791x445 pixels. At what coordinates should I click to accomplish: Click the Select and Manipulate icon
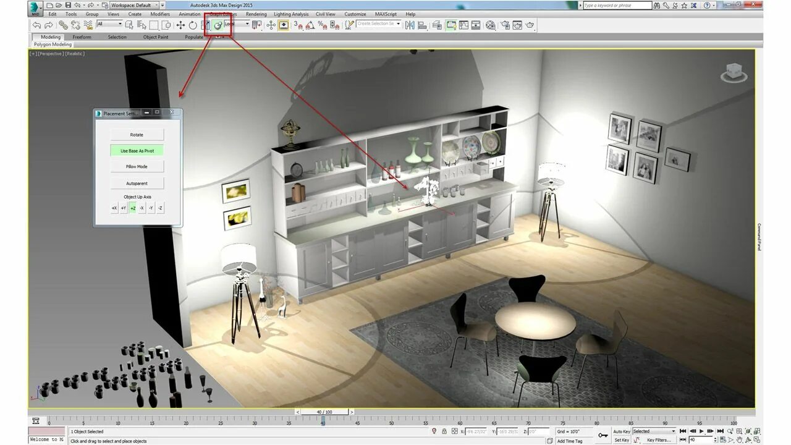[271, 25]
